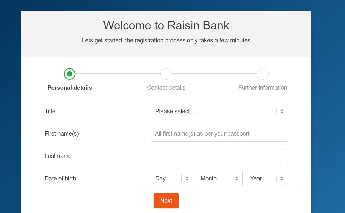Open the Title dropdown
The width and height of the screenshot is (345, 213).
coord(219,111)
